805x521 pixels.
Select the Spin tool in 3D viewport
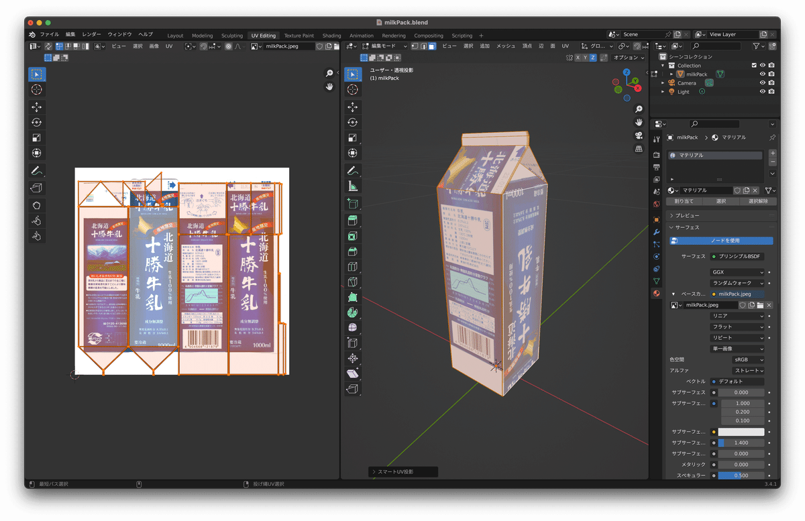[x=353, y=313]
